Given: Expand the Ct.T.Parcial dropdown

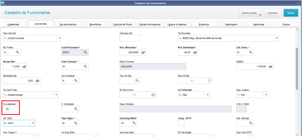Looking at the screenshot, I should (x=207, y=95).
